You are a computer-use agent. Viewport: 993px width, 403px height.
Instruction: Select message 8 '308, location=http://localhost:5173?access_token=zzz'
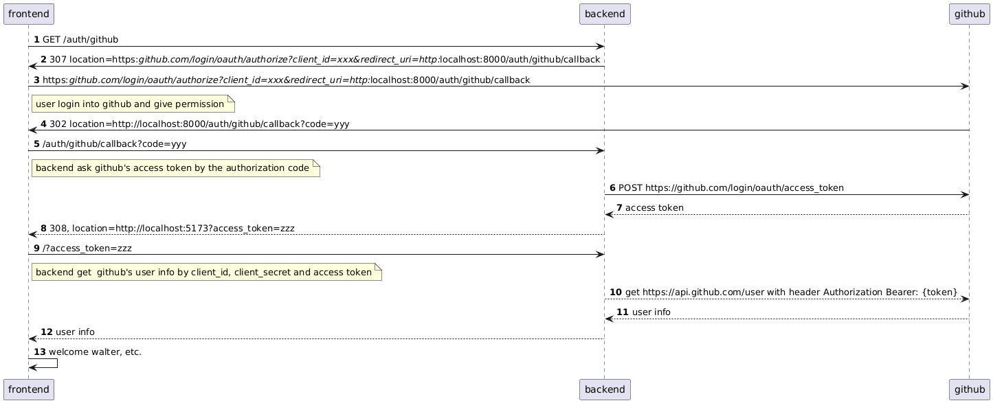point(168,228)
